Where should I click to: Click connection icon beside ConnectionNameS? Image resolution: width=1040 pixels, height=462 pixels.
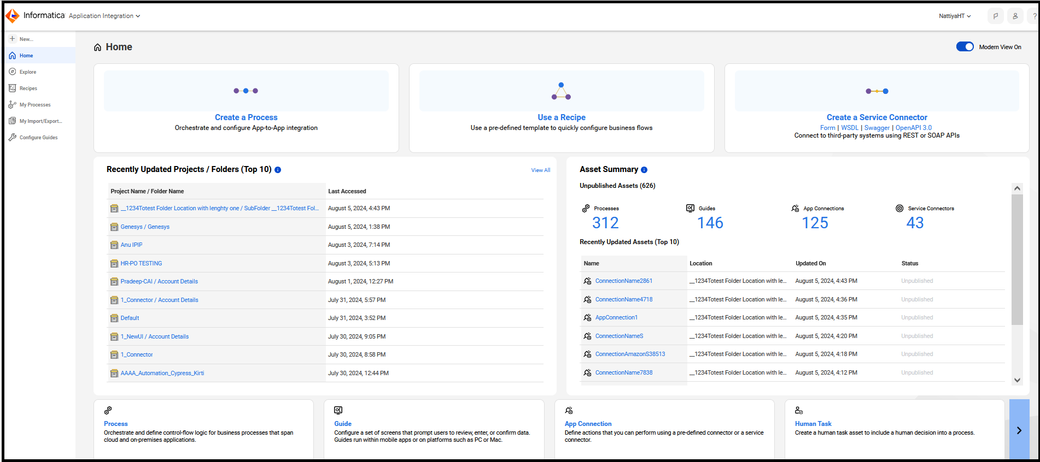[x=587, y=336]
